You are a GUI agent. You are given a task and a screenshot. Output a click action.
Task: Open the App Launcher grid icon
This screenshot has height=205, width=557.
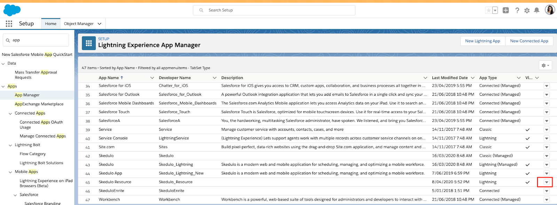[x=9, y=24]
